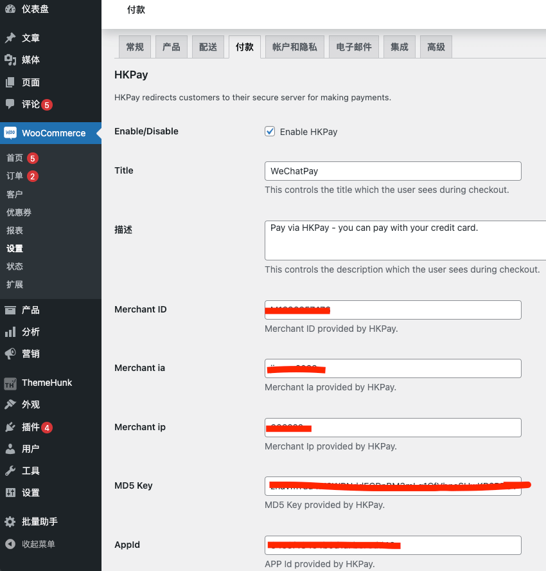Click the Posts pushpin icon
The height and width of the screenshot is (571, 546).
pyautogui.click(x=10, y=37)
